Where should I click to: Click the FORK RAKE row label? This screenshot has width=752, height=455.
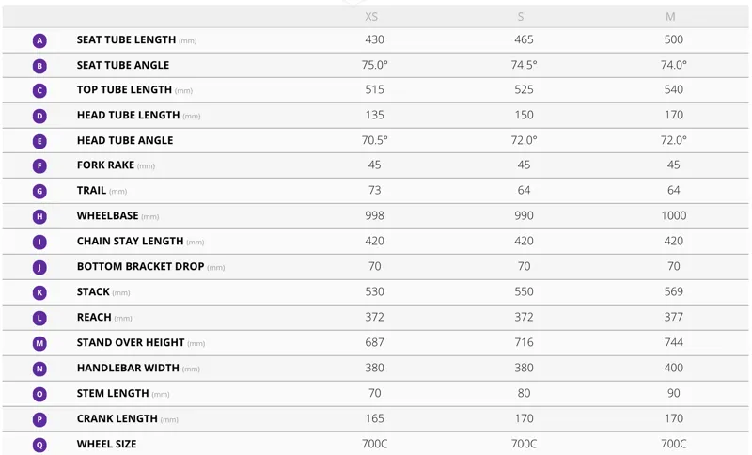(x=105, y=165)
